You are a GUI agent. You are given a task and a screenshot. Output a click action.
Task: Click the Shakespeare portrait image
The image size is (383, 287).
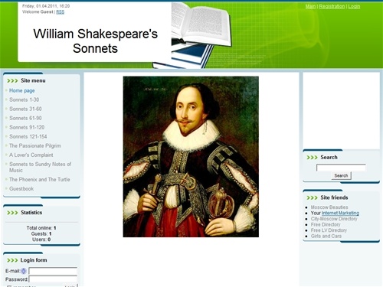(x=191, y=157)
